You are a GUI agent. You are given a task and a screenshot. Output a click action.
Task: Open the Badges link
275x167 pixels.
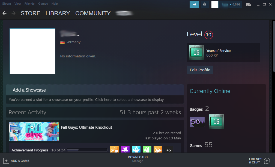tap(196, 109)
